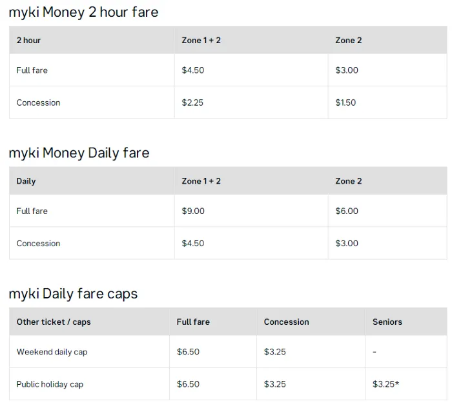Image resolution: width=452 pixels, height=408 pixels.
Task: Click the "myki Money Daily fare" heading
Action: pos(79,153)
